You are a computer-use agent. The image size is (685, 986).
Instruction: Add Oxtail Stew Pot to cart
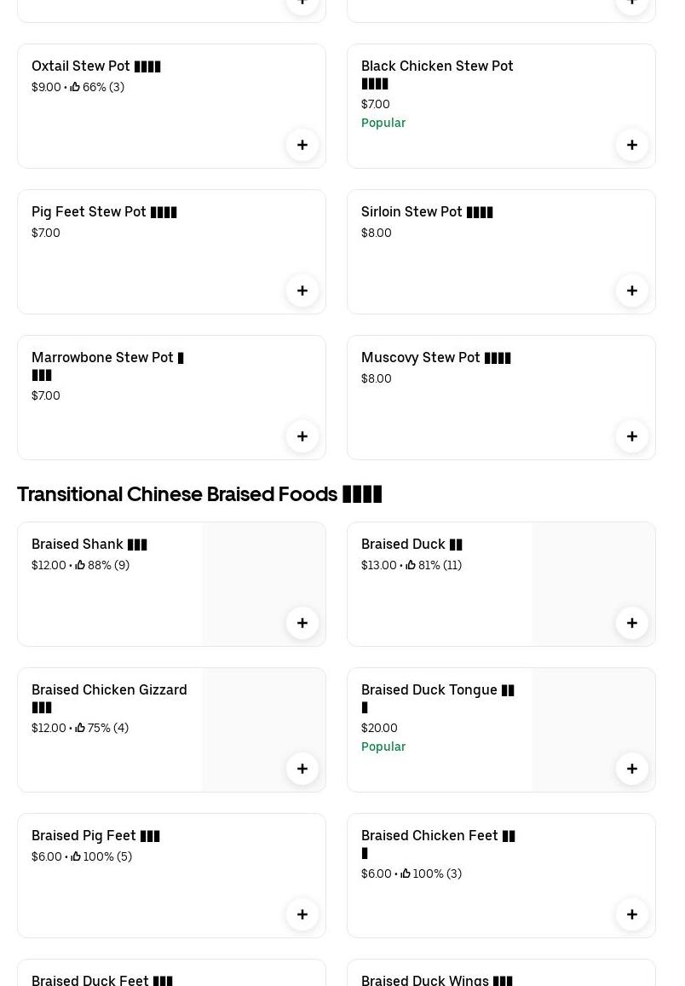click(302, 145)
